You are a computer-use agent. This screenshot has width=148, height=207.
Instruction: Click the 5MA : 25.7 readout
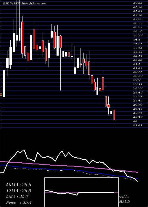17,197
